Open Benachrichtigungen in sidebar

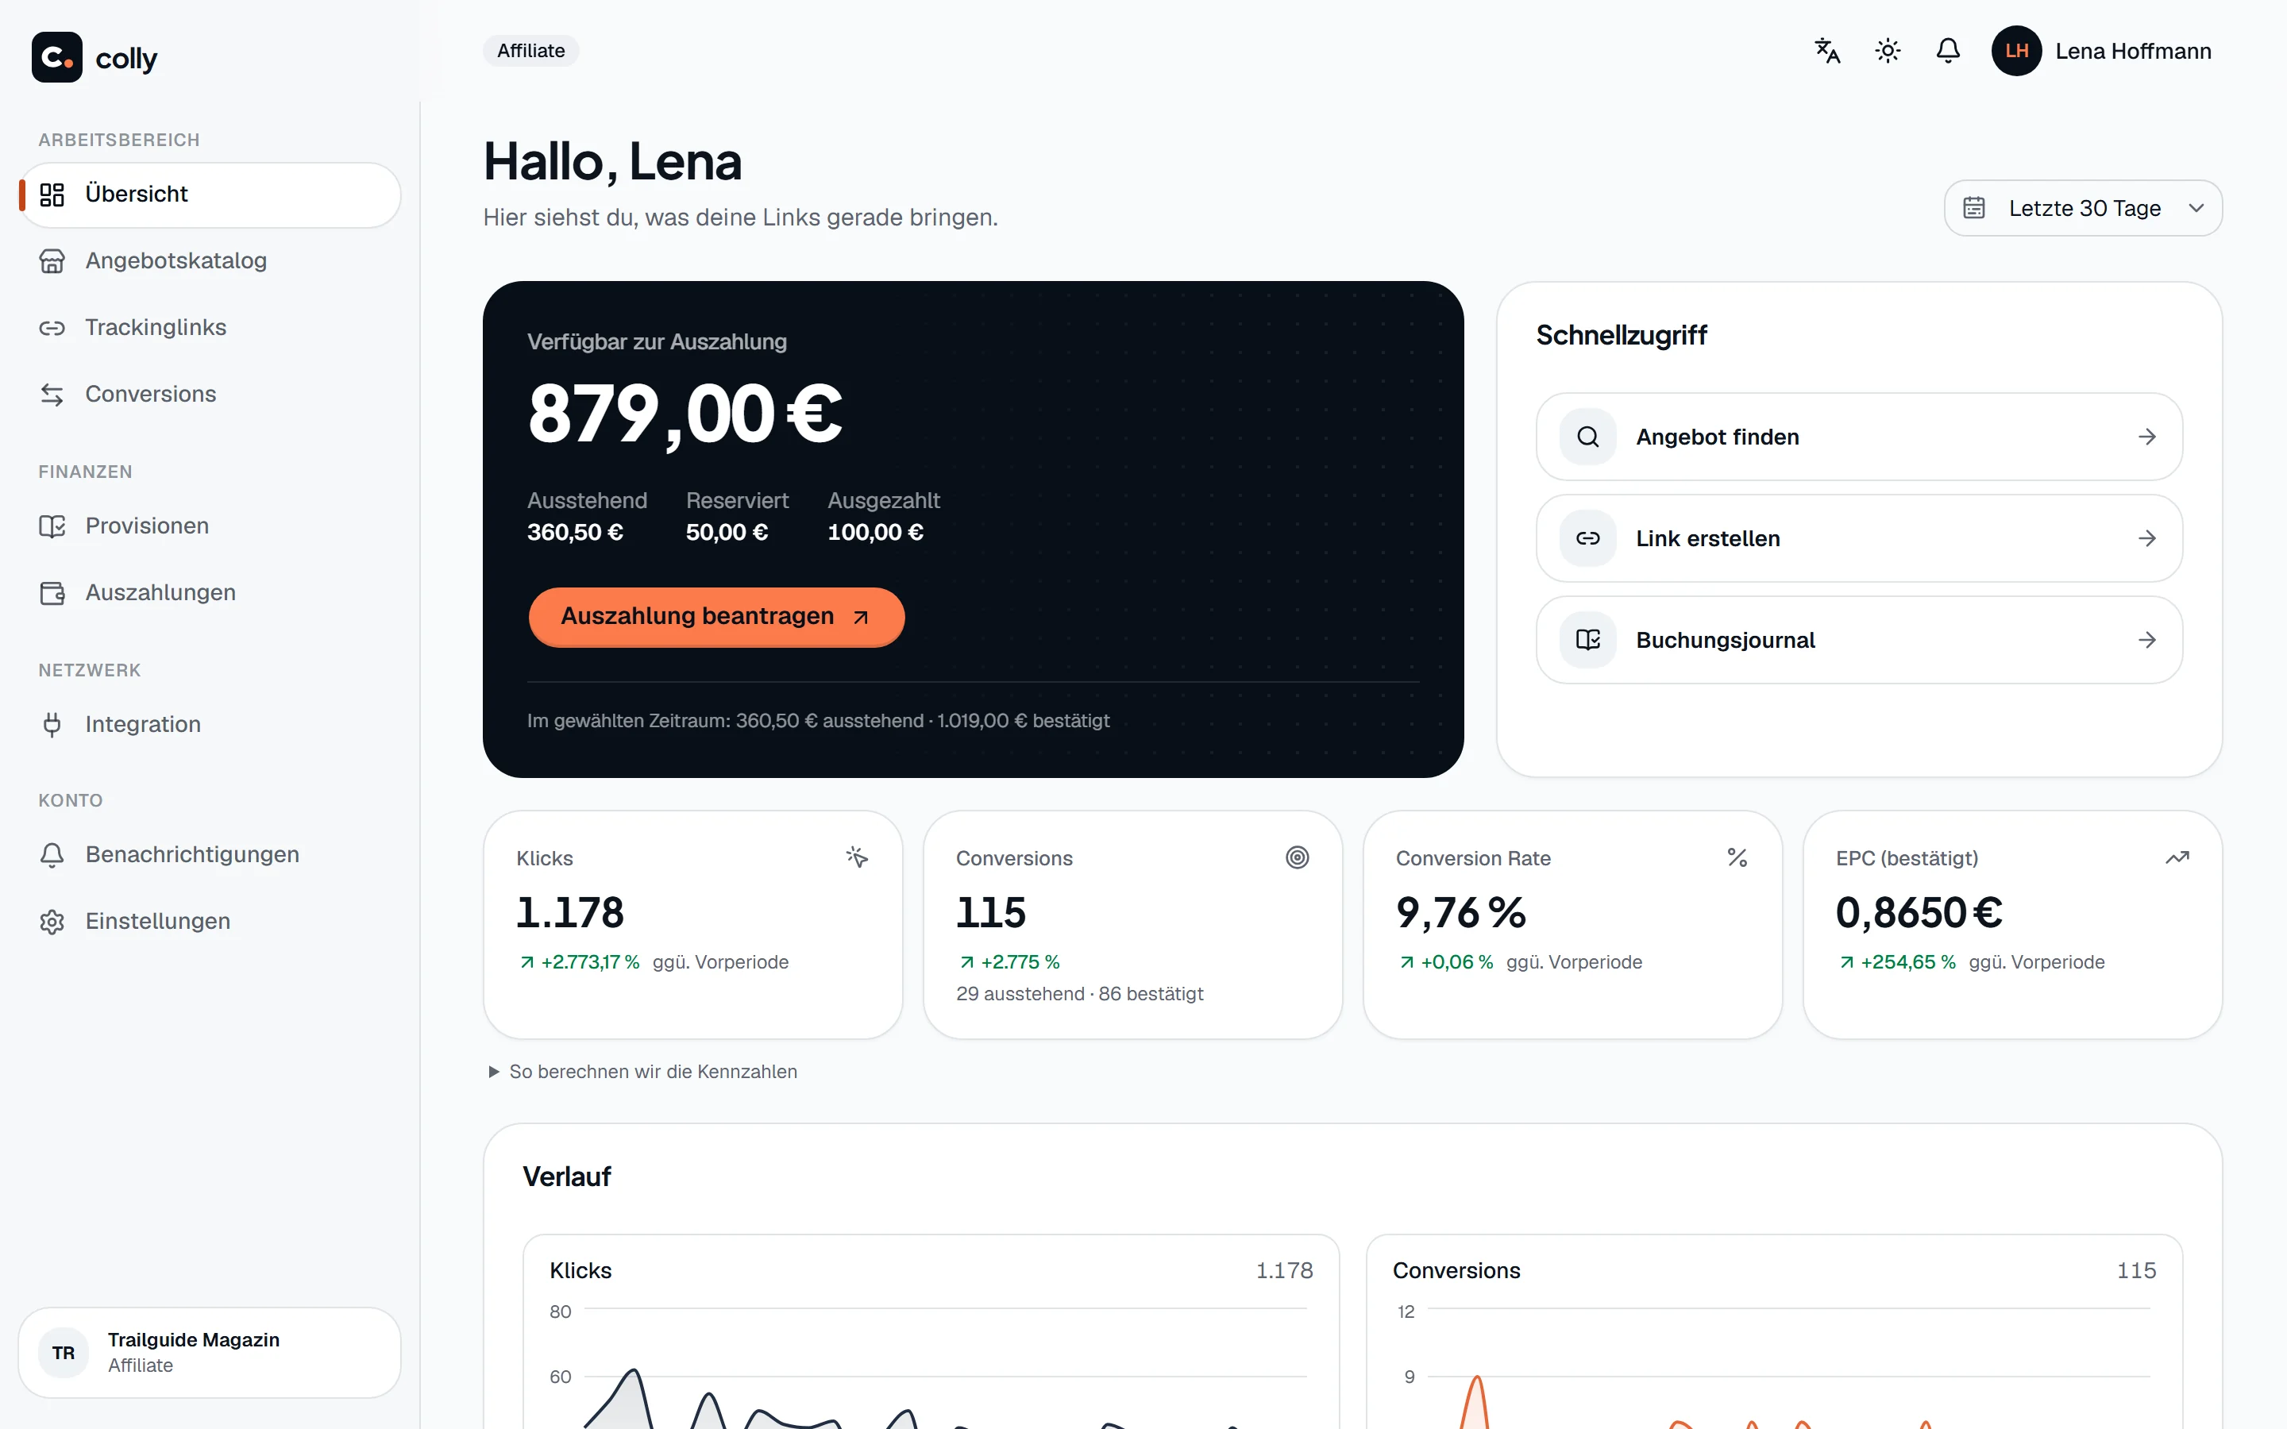tap(210, 854)
